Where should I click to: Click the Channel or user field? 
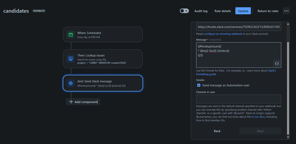coord(239,99)
